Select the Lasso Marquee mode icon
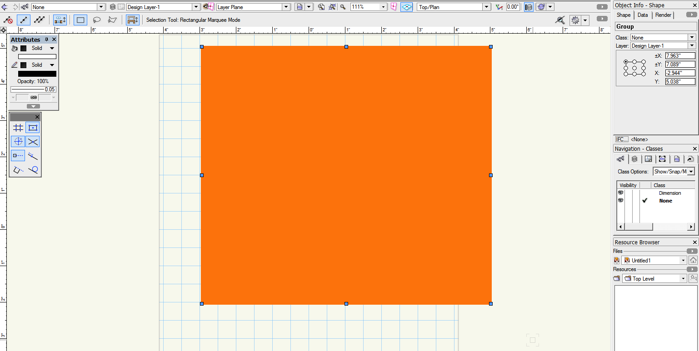Screen dimensions: 699x351 point(97,20)
